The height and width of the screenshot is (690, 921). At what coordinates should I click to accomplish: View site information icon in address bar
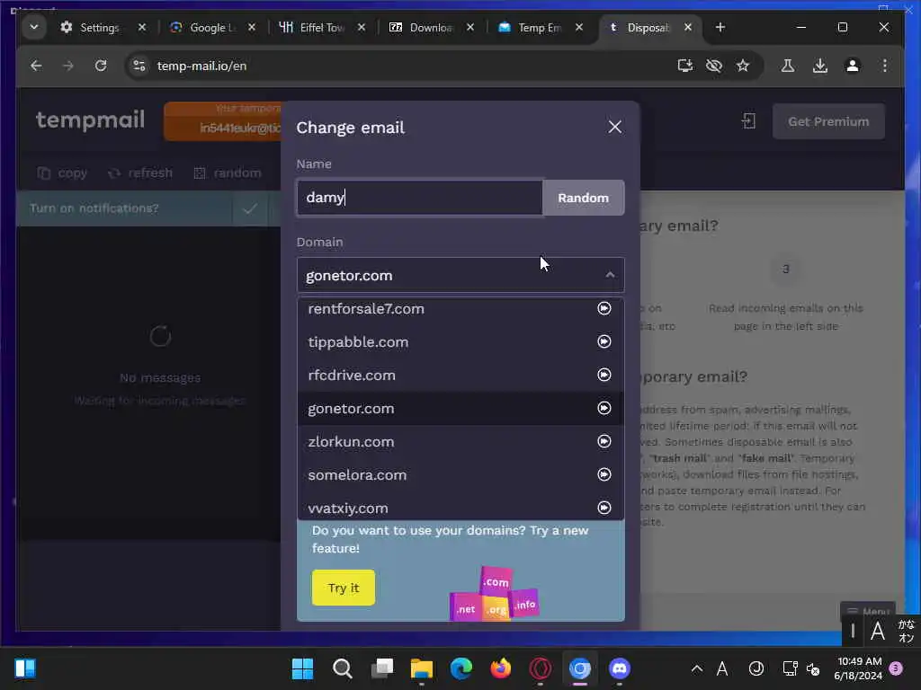coord(139,66)
